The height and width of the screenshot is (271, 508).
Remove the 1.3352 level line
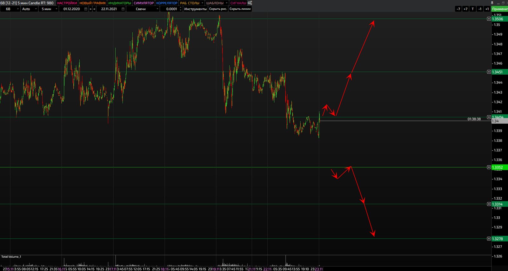(x=489, y=167)
